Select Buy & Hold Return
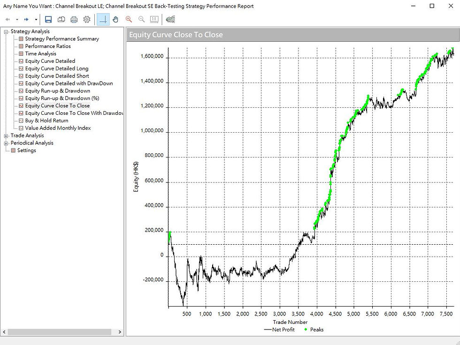This screenshot has width=460, height=345. coord(46,120)
